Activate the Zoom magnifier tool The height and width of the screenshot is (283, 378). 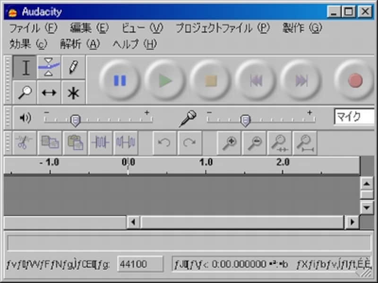25,92
